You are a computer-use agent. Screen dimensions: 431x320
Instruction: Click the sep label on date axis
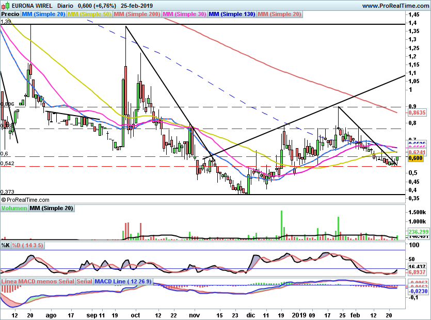(92, 315)
